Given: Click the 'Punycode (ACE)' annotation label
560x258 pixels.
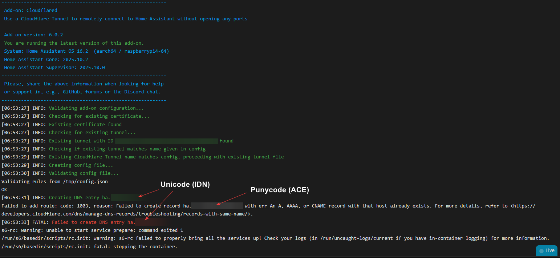Looking at the screenshot, I should click(280, 190).
